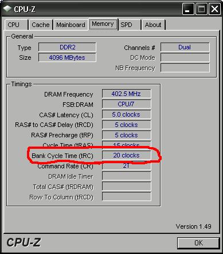
Task: Click the FSB:DRAM label
Action: pyautogui.click(x=78, y=105)
